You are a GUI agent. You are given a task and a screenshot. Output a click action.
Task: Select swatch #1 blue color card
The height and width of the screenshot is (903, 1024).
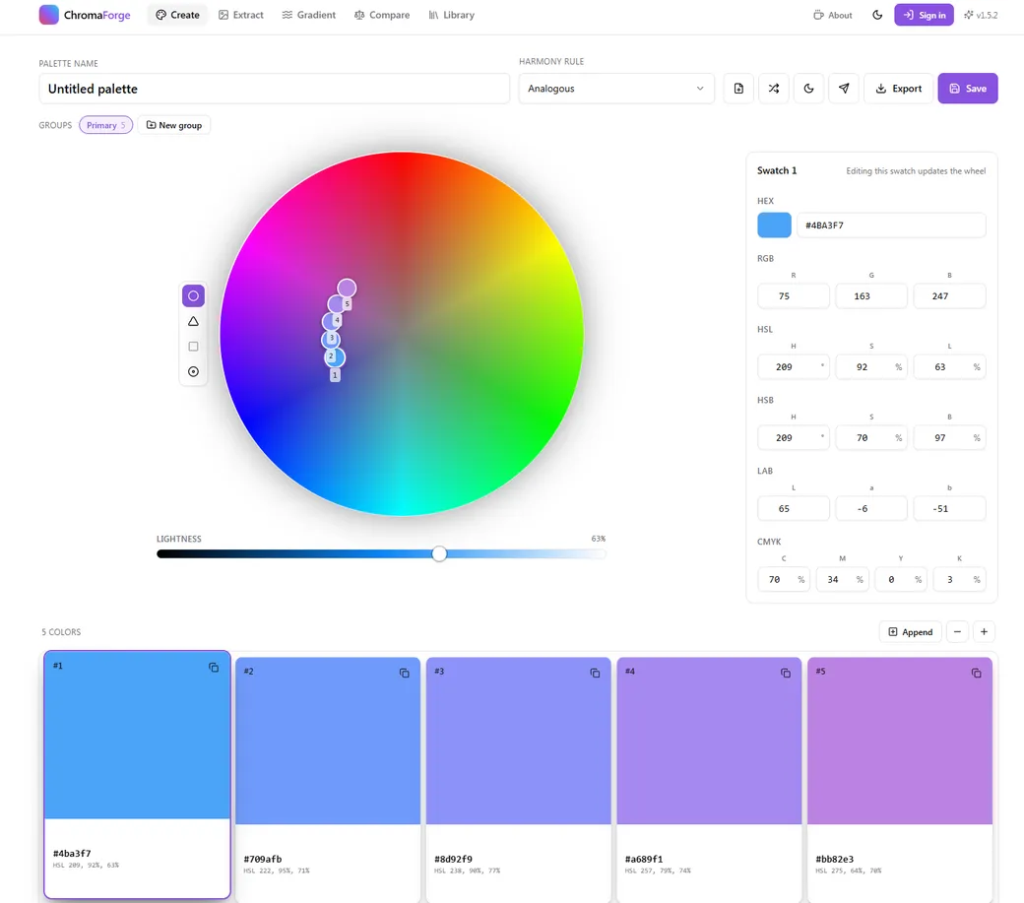(x=137, y=774)
